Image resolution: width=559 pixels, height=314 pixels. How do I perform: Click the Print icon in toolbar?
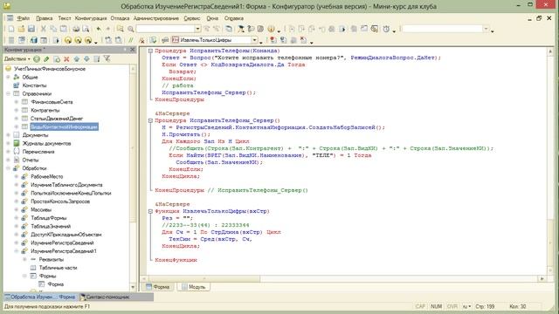coord(76,29)
